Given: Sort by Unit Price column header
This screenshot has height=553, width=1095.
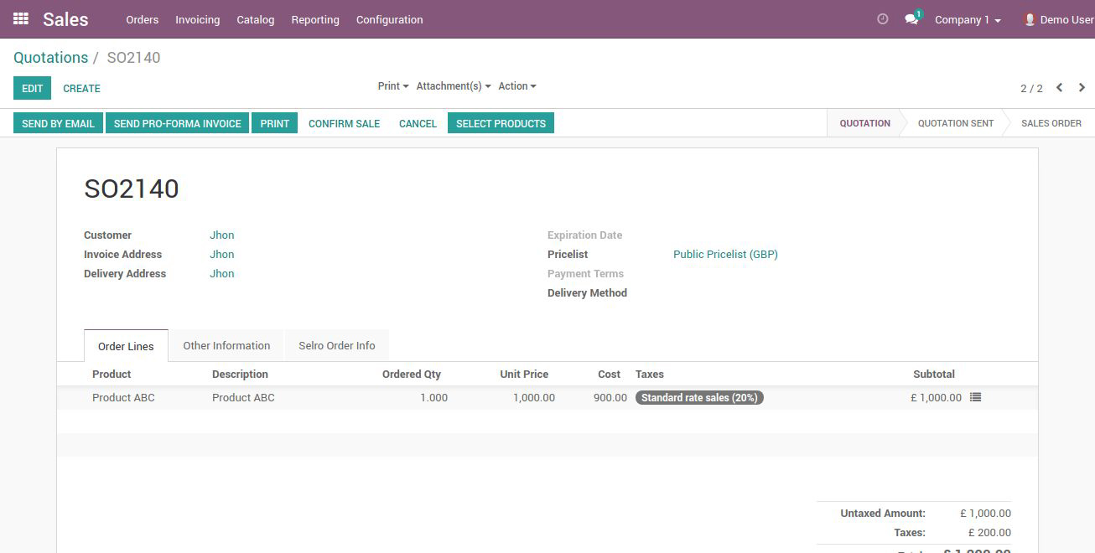Looking at the screenshot, I should (524, 375).
